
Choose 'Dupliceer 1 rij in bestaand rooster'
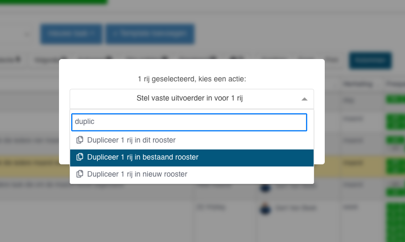click(142, 157)
